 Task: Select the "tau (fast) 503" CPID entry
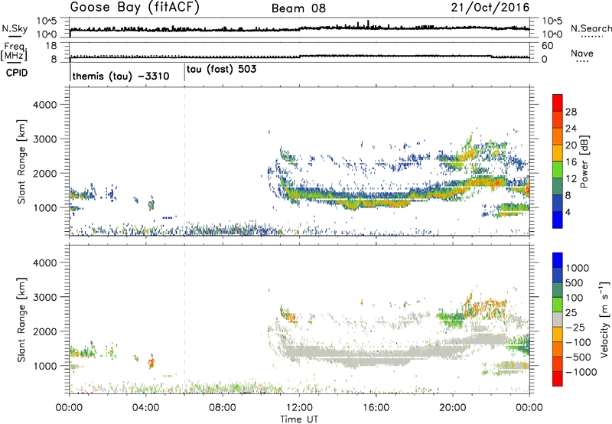pos(221,70)
